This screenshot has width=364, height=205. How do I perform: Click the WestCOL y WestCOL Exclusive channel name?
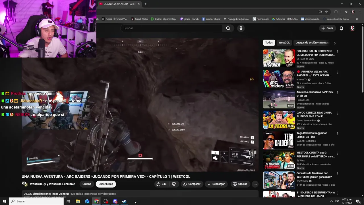52,184
